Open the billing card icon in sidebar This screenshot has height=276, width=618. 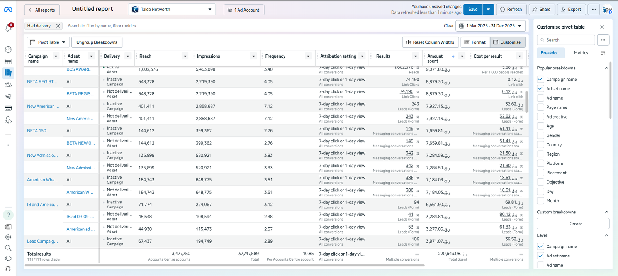pyautogui.click(x=8, y=108)
